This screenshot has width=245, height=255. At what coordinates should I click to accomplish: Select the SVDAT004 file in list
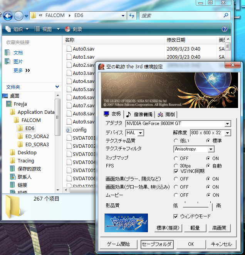(x=81, y=162)
